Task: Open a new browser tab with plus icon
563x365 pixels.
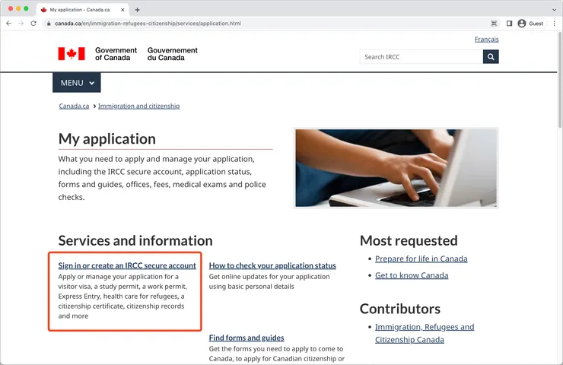Action: 137,10
